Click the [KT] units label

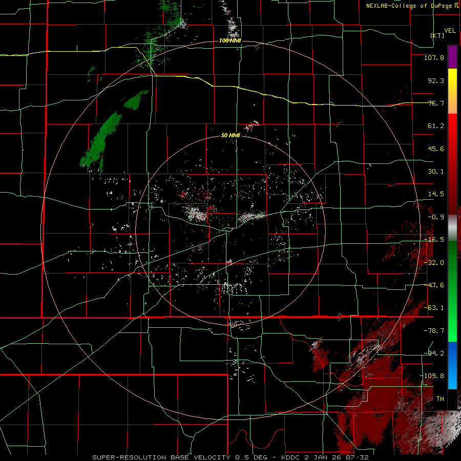pyautogui.click(x=437, y=35)
